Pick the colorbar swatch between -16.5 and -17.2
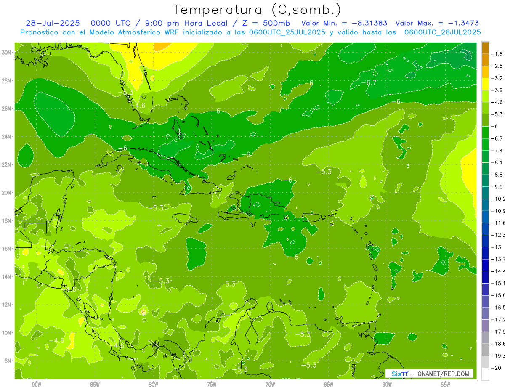505x390 pixels. click(485, 313)
